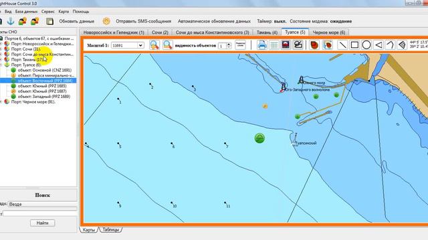The height and width of the screenshot is (240, 428).
Task: Switch to Сочи до мыса Константиновского (3) tab
Action: 213,33
